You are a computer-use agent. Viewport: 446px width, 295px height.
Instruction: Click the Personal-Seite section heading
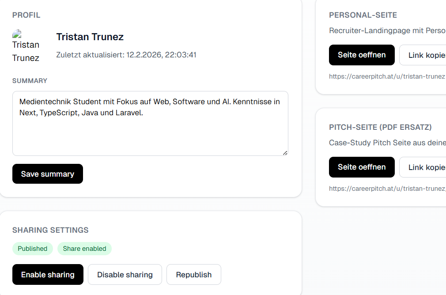[x=363, y=15]
